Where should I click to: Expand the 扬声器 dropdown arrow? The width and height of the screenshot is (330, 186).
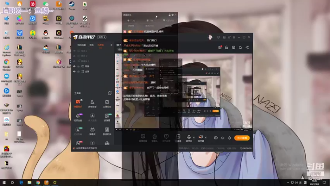tap(205, 137)
